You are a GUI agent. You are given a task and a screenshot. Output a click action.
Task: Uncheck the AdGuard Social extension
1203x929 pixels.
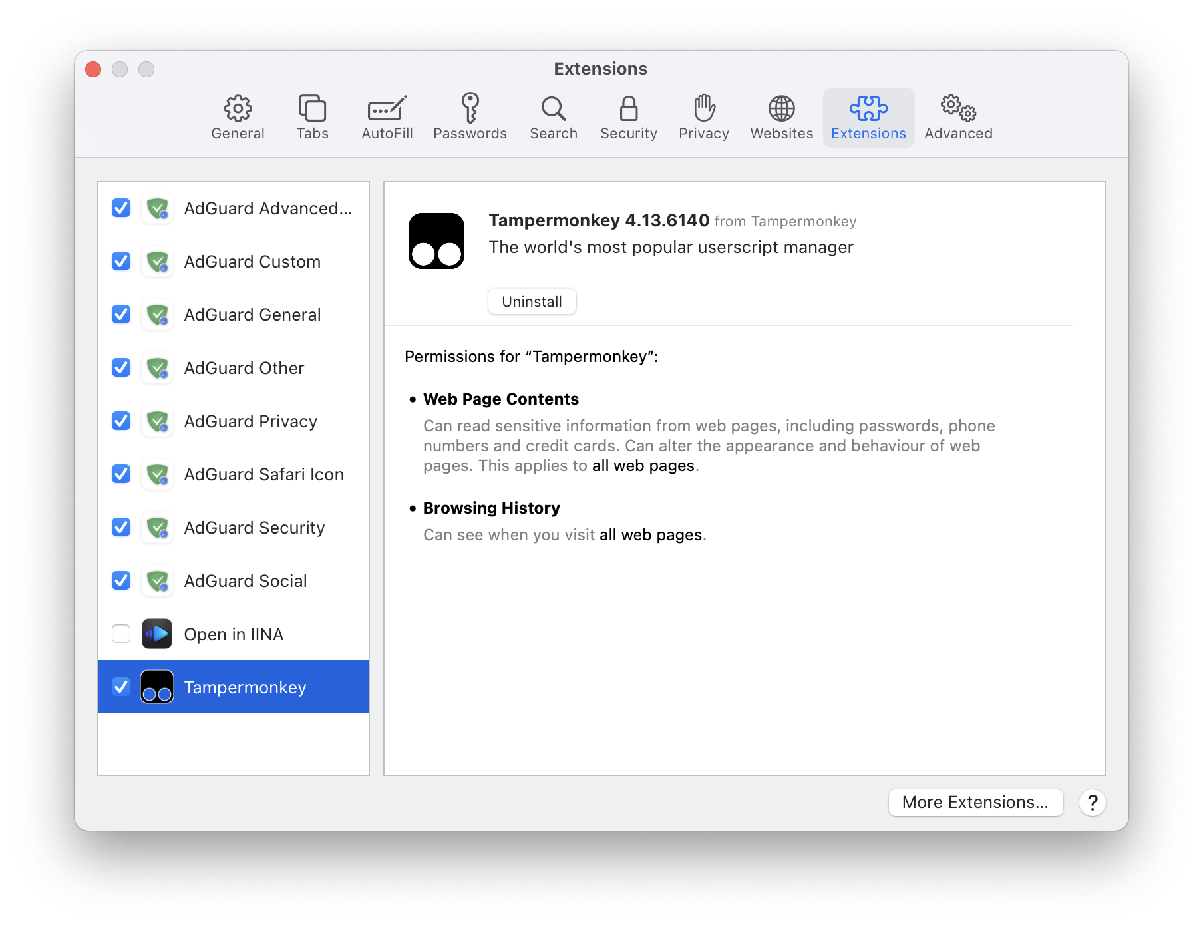(120, 581)
